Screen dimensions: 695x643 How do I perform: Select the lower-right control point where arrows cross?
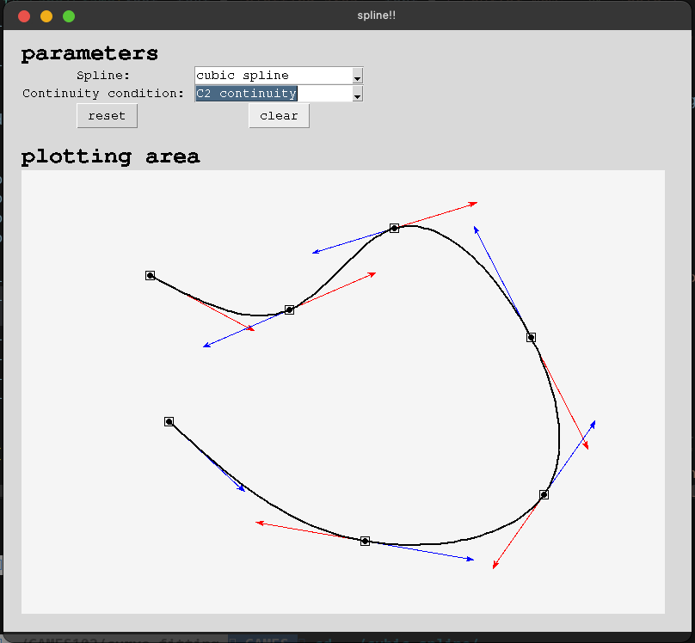click(x=544, y=494)
